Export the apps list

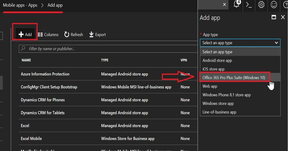pos(97,35)
